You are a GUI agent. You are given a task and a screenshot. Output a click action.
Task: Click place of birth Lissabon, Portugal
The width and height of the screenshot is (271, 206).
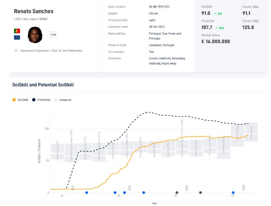click(x=162, y=45)
